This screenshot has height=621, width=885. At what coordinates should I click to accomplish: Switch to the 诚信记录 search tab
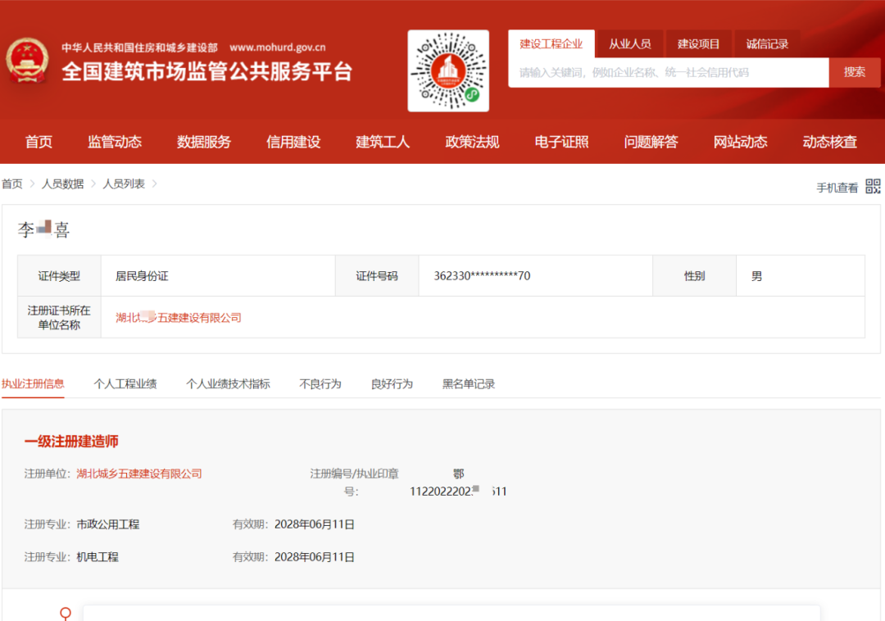pos(767,44)
